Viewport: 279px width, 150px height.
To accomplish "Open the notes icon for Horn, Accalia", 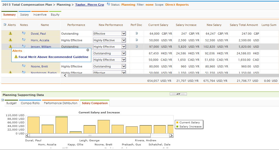I will click(x=24, y=40).
